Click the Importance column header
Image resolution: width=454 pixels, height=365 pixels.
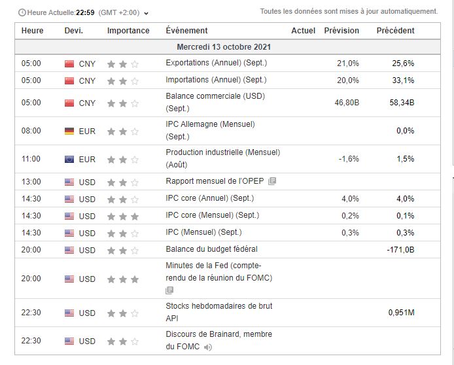pyautogui.click(x=128, y=31)
